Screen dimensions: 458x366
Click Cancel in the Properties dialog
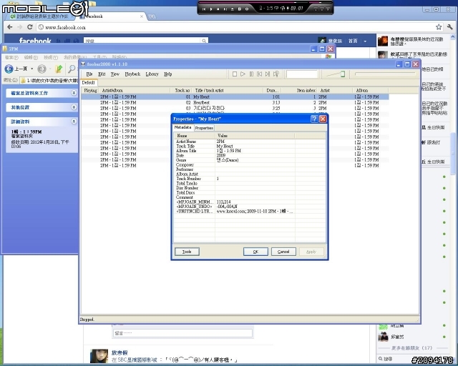[x=283, y=252]
